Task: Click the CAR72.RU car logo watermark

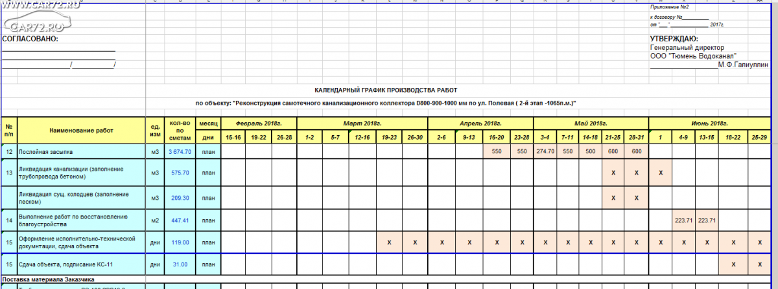Action: click(34, 23)
